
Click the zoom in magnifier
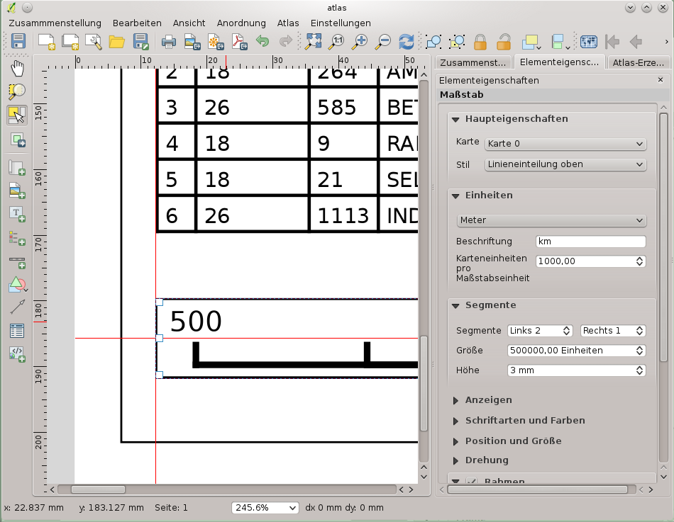tap(360, 42)
